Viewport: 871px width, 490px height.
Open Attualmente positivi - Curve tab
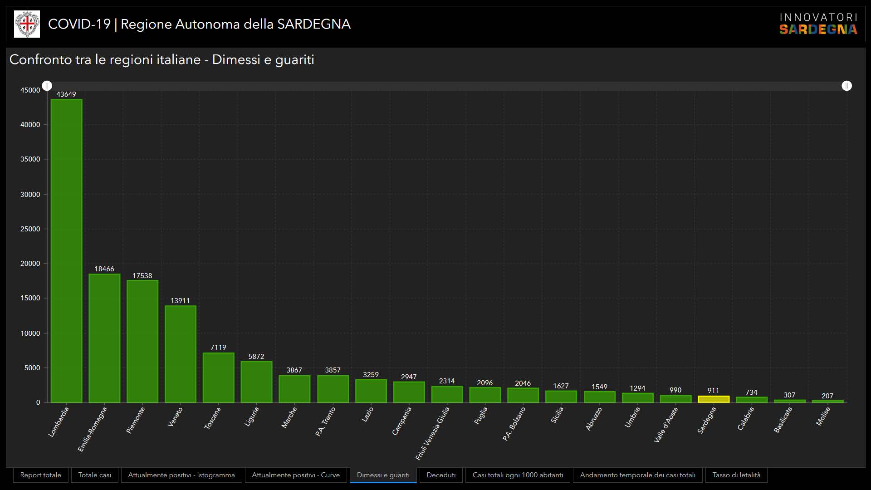click(296, 475)
